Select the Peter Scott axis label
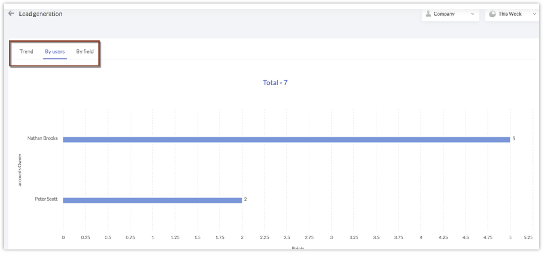The height and width of the screenshot is (253, 543). click(x=46, y=199)
